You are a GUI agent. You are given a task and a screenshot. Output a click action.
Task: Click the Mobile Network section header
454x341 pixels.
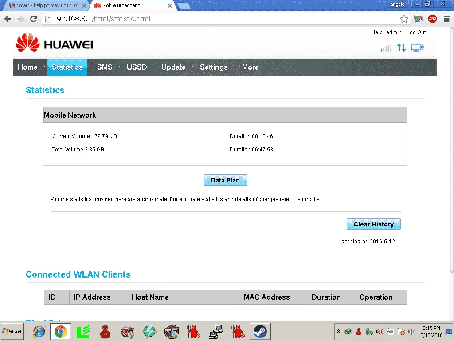click(225, 115)
